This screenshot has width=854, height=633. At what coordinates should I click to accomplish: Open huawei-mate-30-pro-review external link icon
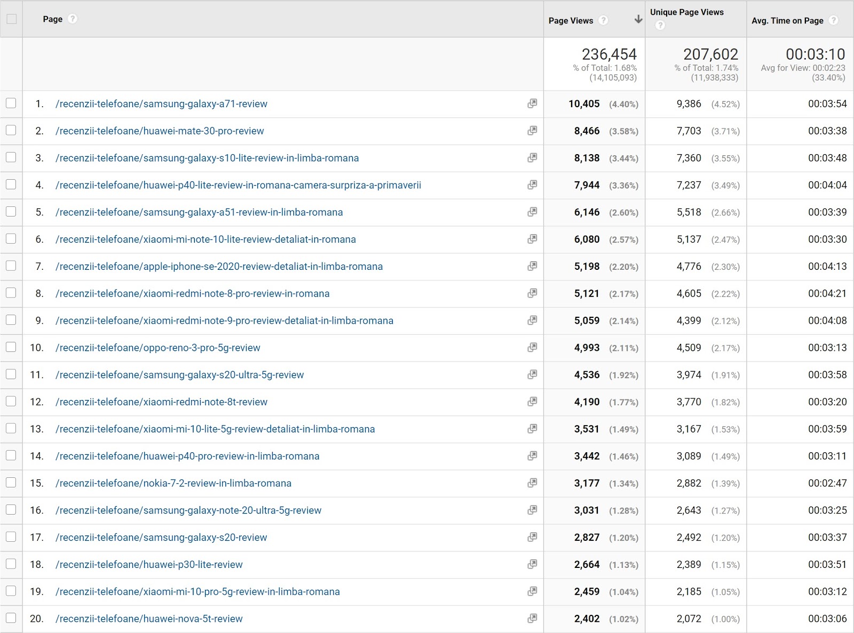532,131
